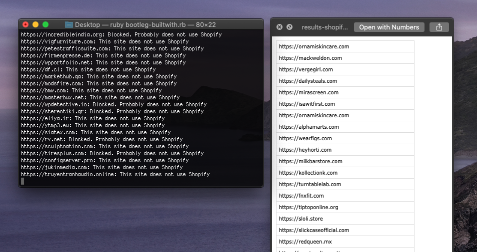Select the turntablelab.com cell
477x252 pixels.
point(345,184)
